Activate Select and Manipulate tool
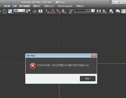The image size is (126, 98). tap(35, 11)
